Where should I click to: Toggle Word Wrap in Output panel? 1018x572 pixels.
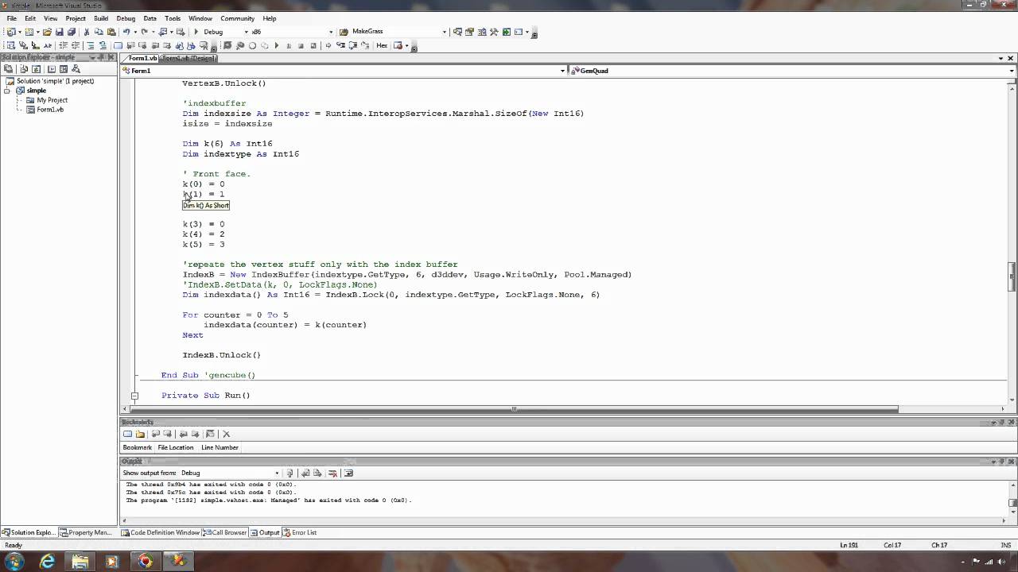[348, 473]
